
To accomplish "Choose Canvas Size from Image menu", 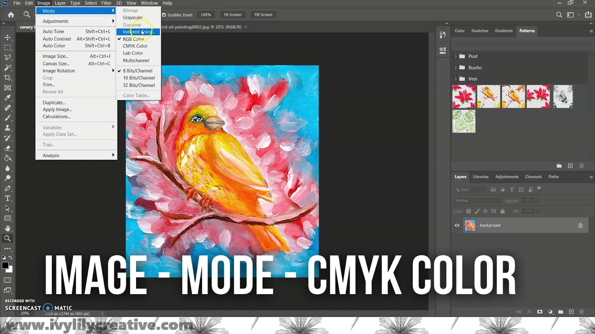I will (x=76, y=63).
